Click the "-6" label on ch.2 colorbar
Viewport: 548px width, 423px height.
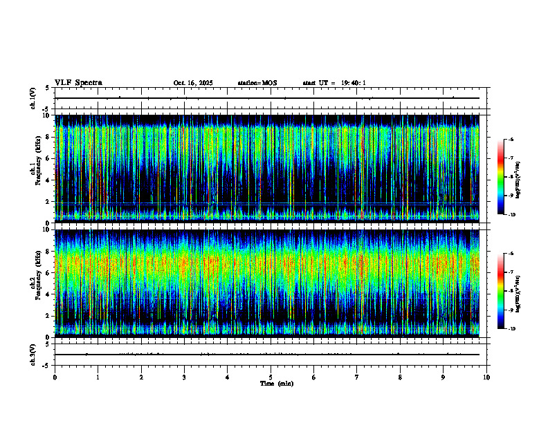click(x=511, y=254)
